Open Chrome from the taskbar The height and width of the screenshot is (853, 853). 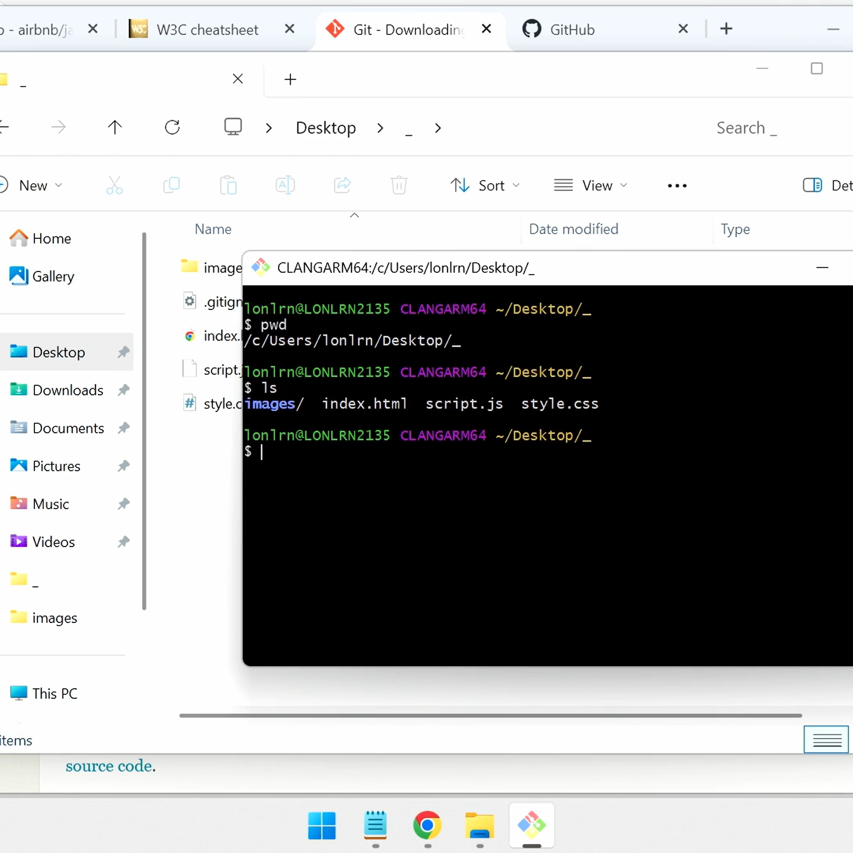[x=427, y=825]
